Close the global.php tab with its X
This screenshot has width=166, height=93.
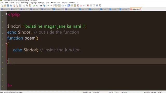[x=140, y=9]
